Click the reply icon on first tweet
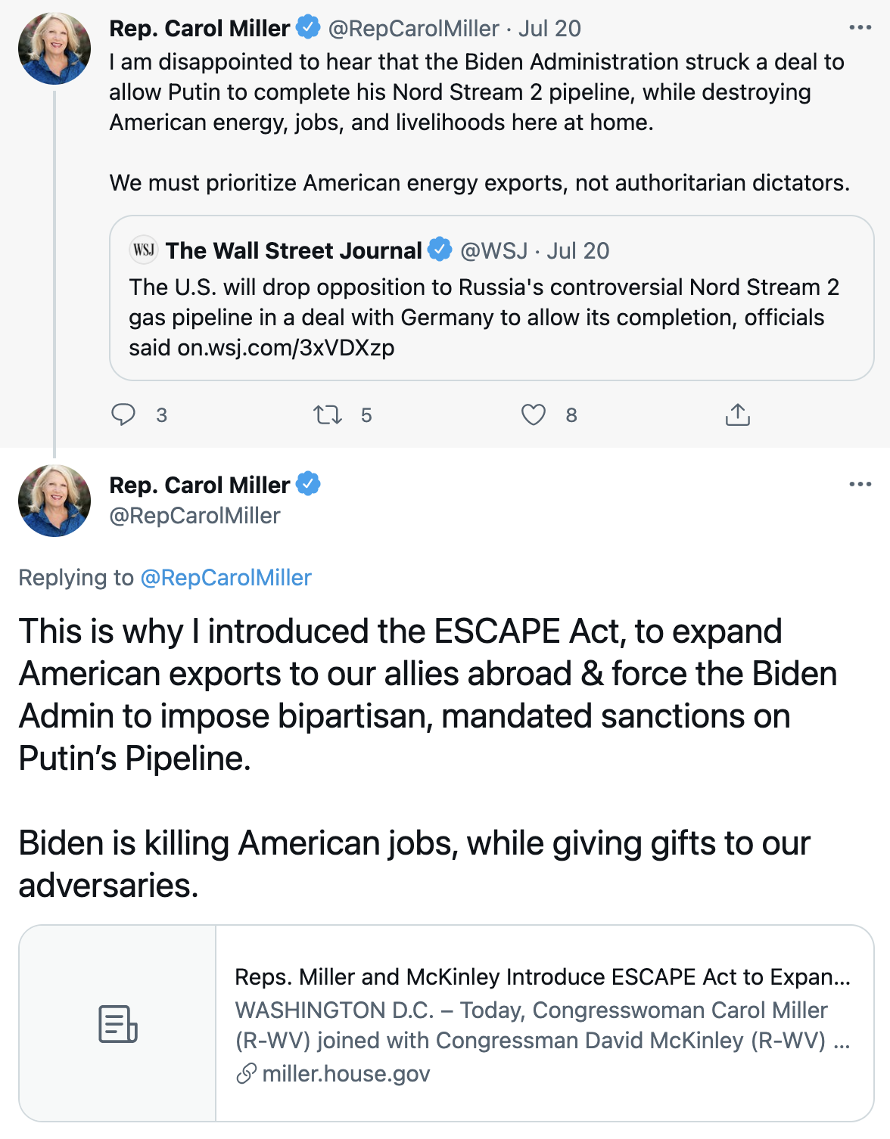This screenshot has height=1139, width=890. click(123, 414)
